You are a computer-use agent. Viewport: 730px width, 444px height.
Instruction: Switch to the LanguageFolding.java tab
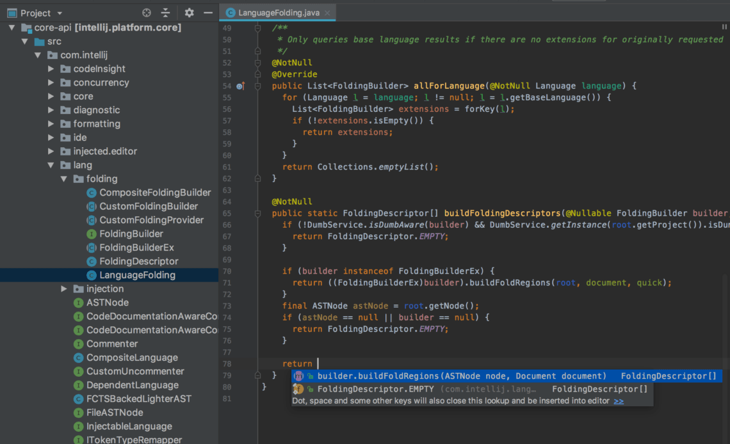click(x=279, y=13)
